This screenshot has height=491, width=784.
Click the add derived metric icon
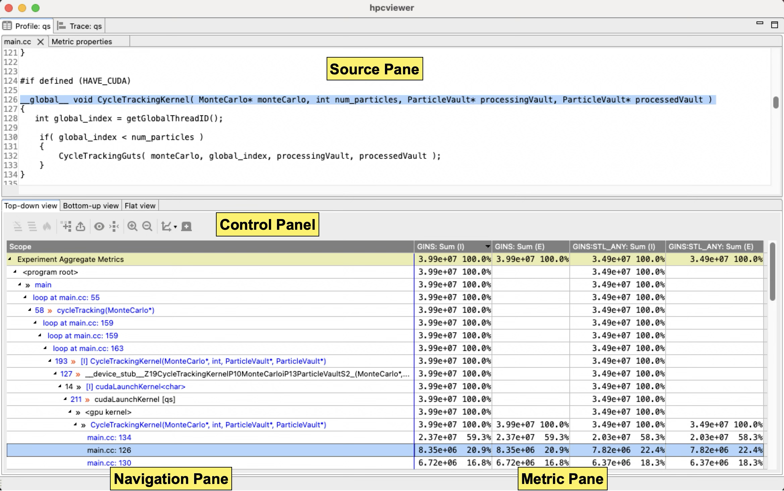[67, 227]
